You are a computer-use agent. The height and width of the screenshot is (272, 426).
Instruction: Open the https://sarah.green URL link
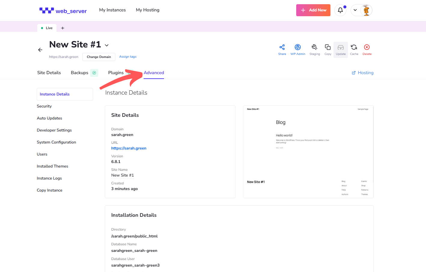[129, 148]
